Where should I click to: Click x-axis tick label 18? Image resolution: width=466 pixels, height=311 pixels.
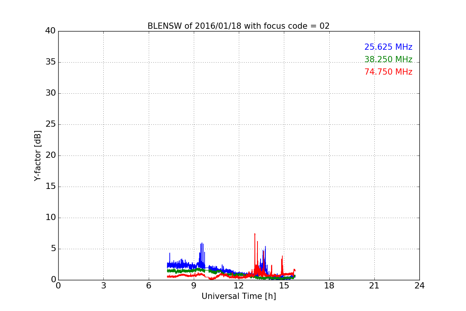pos(329,286)
